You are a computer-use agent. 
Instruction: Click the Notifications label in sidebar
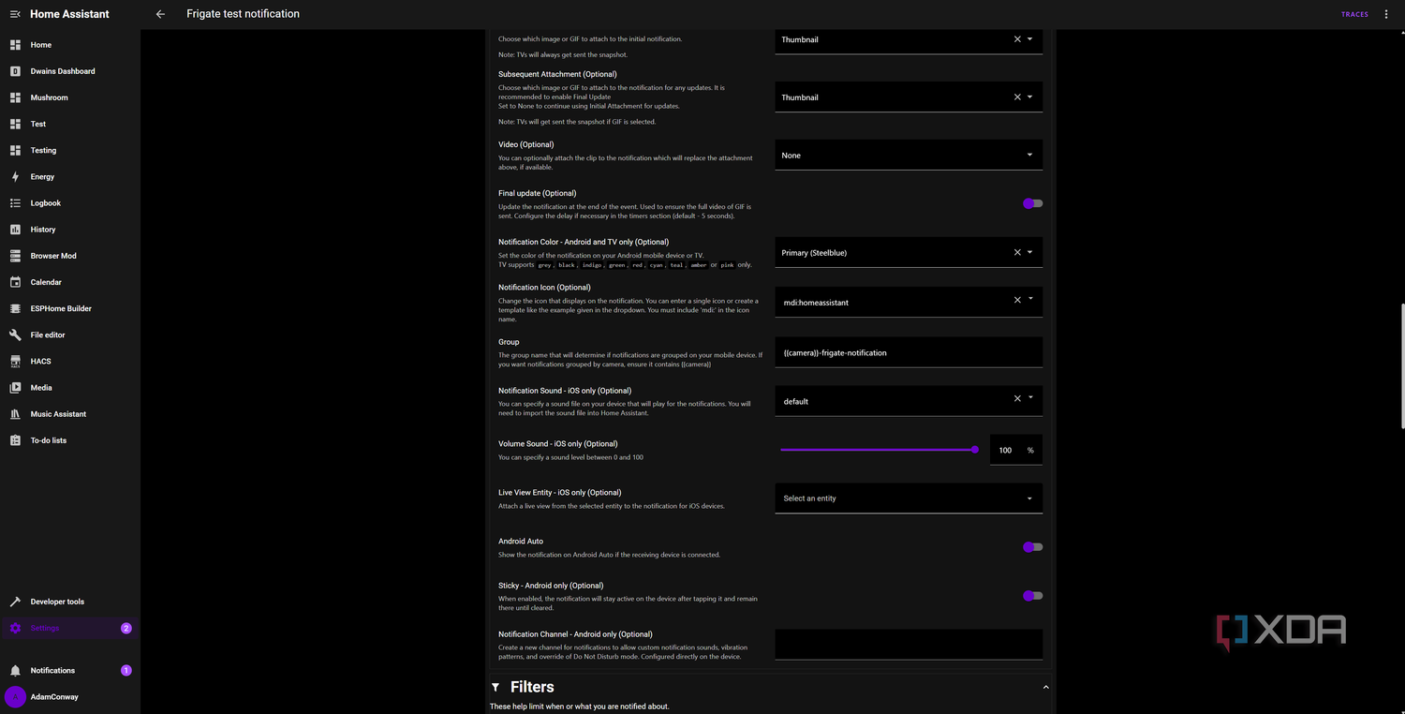52,671
